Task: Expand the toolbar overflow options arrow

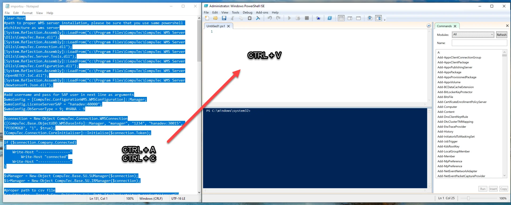Action: tap(385, 20)
